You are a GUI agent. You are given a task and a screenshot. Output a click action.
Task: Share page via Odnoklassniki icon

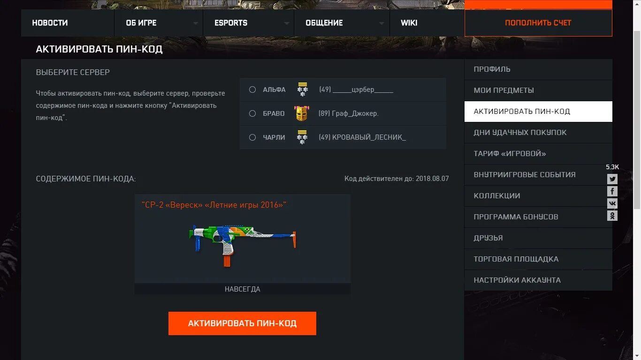612,215
